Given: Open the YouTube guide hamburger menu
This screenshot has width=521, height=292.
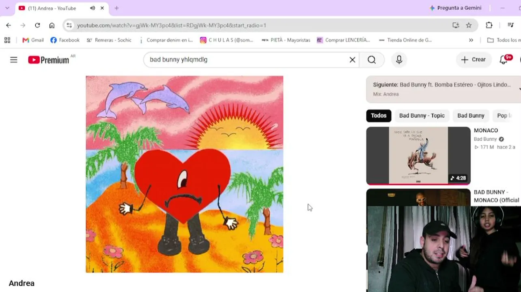Looking at the screenshot, I should click(x=14, y=60).
